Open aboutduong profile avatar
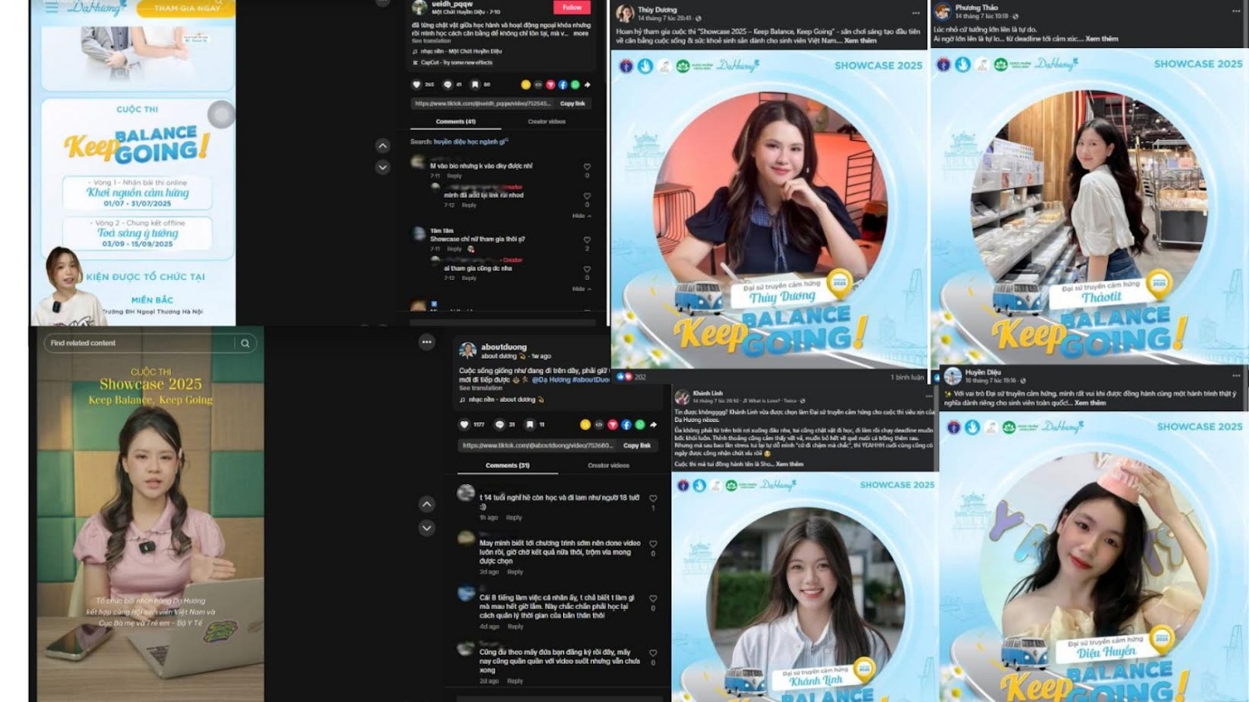Screen dimensions: 1249x702 tap(467, 351)
